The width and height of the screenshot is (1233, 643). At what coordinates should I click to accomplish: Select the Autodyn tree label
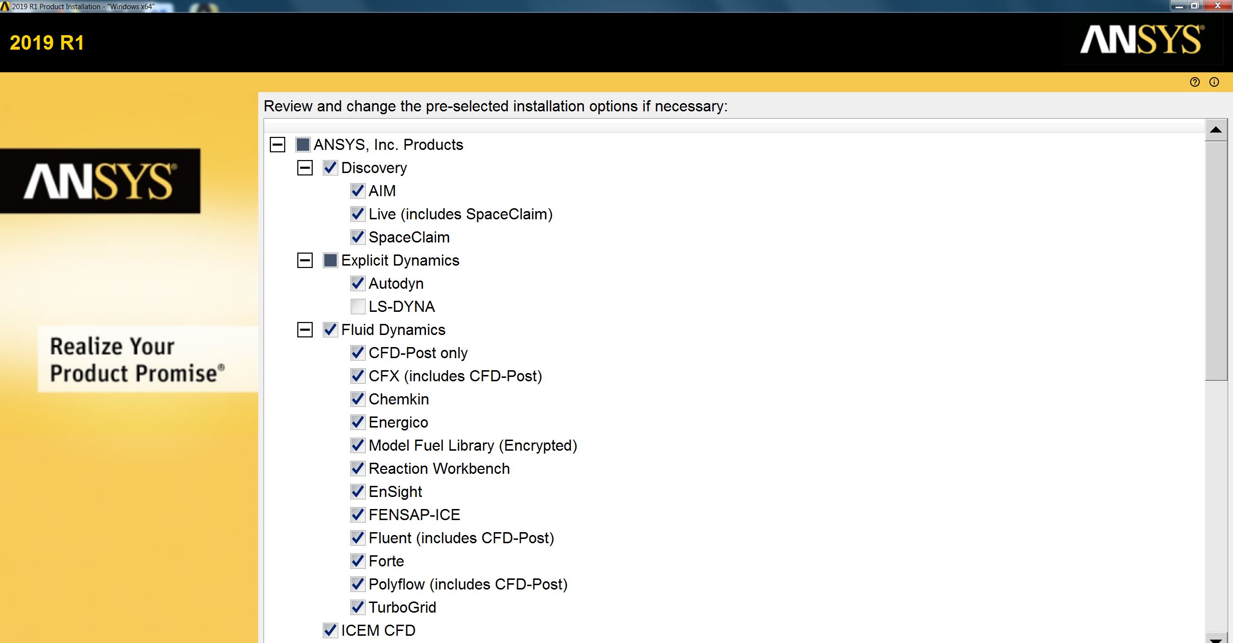coord(396,283)
